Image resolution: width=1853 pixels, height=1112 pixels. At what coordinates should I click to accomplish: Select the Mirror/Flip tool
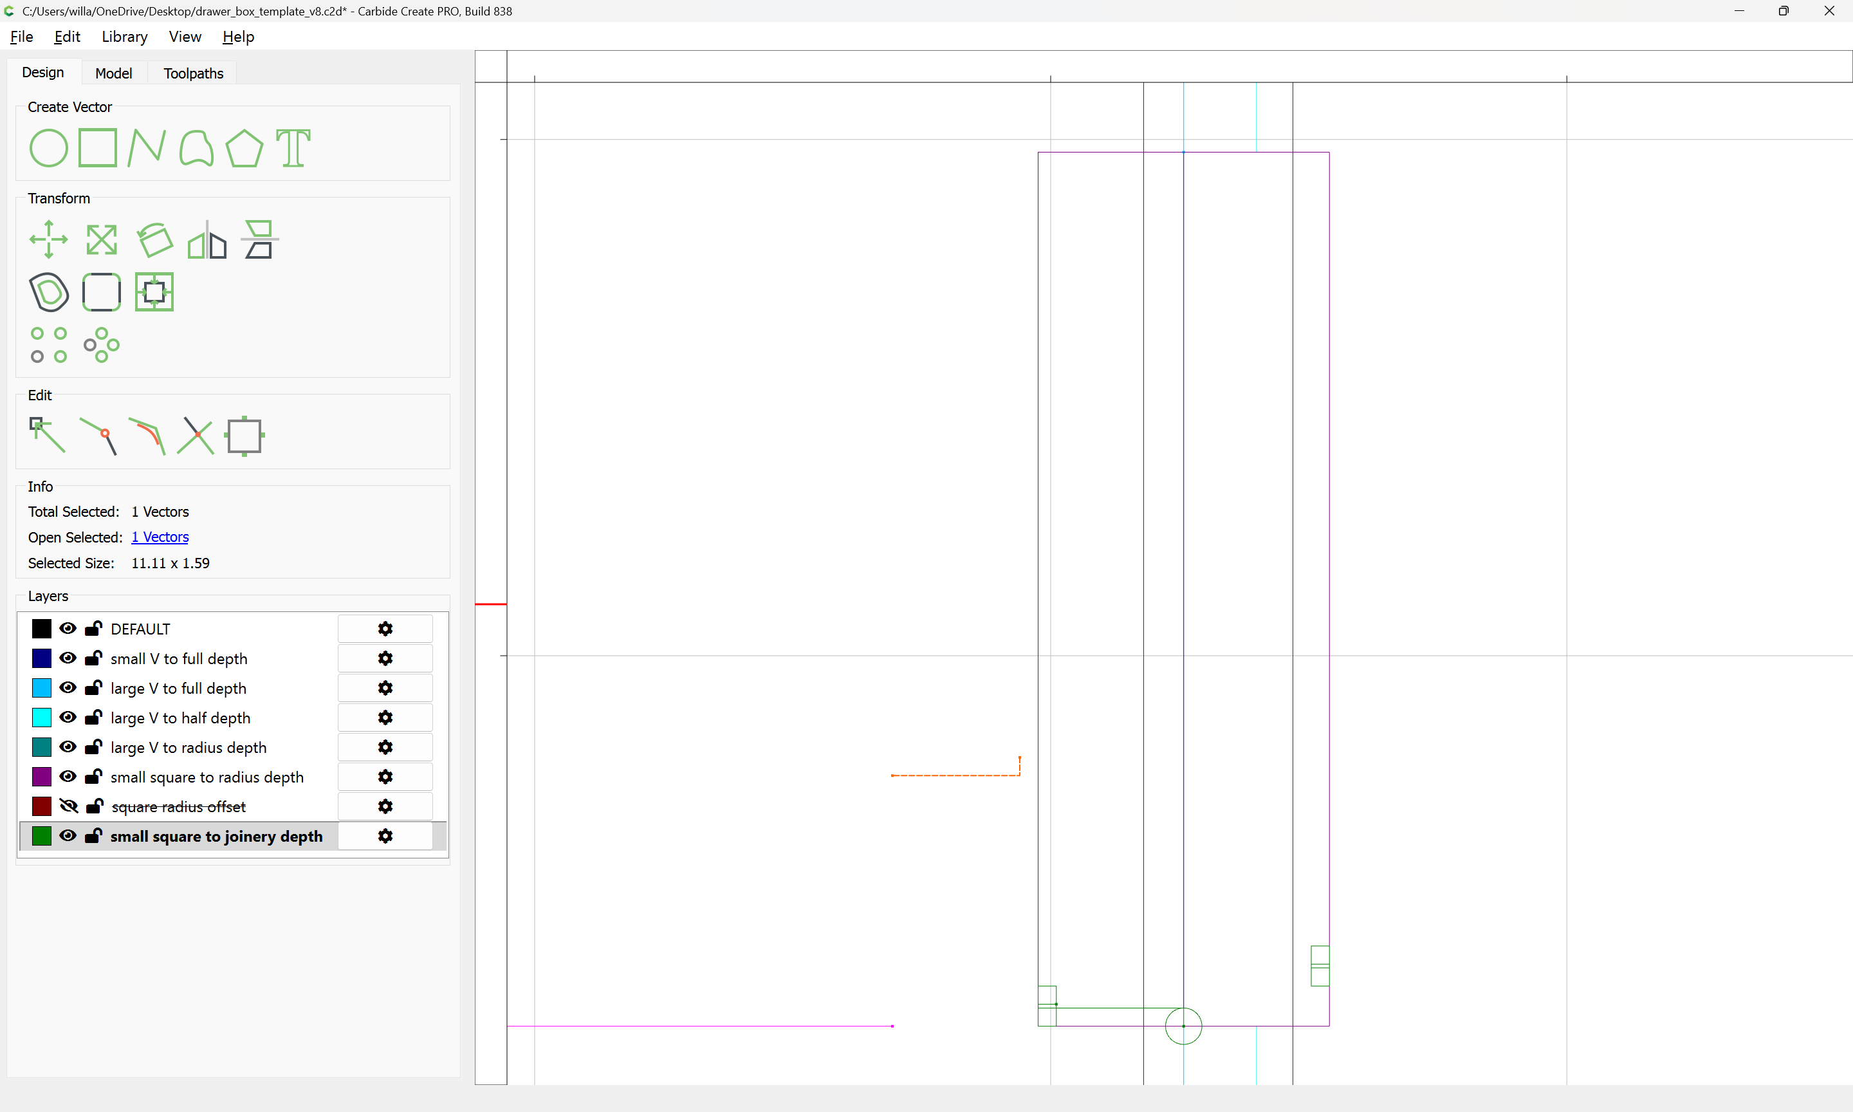[x=207, y=240]
